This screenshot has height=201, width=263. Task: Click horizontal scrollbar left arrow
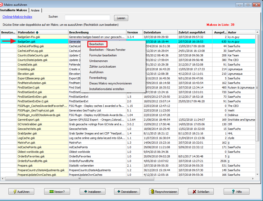click(x=2, y=179)
